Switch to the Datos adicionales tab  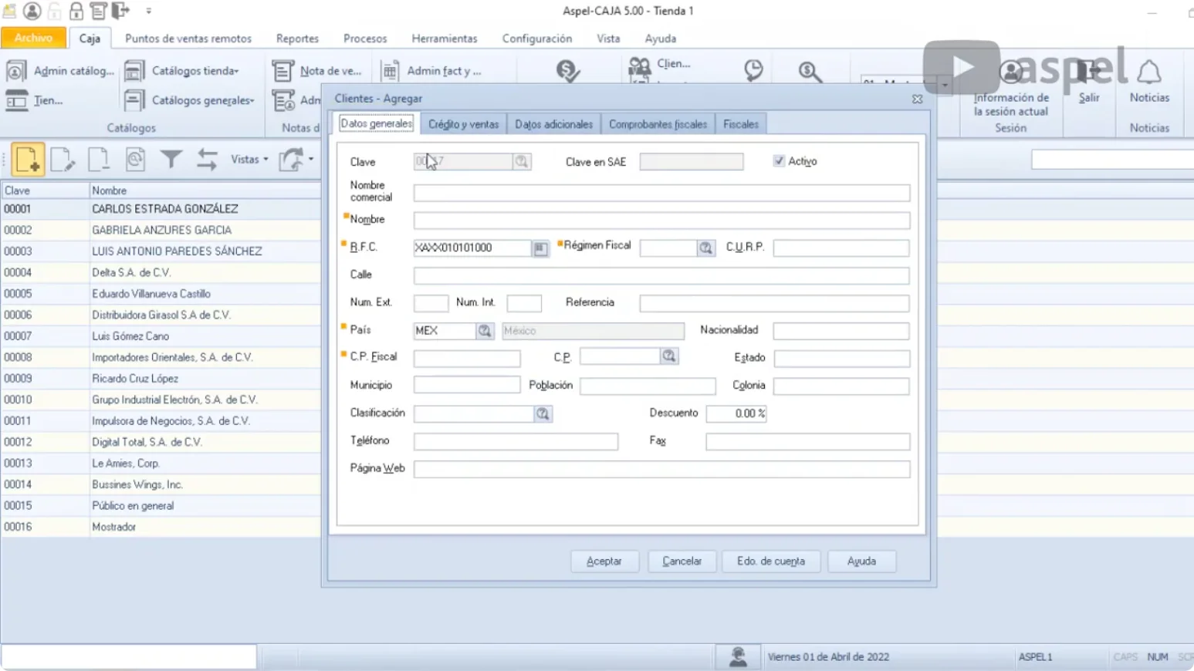(553, 124)
